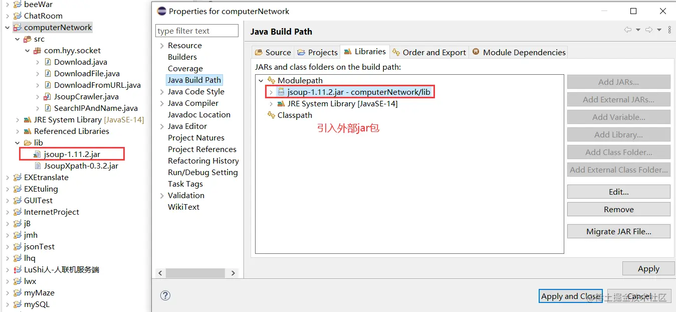Image resolution: width=676 pixels, height=312 pixels.
Task: Select the Builders preference page
Action: click(182, 57)
